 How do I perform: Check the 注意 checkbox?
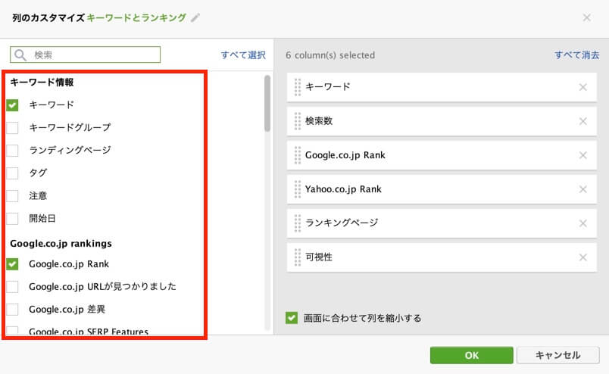(x=12, y=196)
